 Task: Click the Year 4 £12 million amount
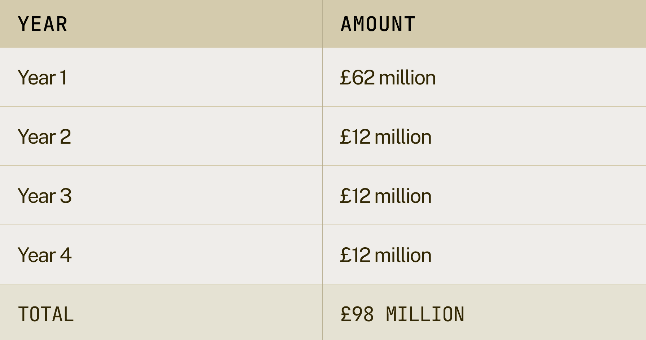(386, 255)
